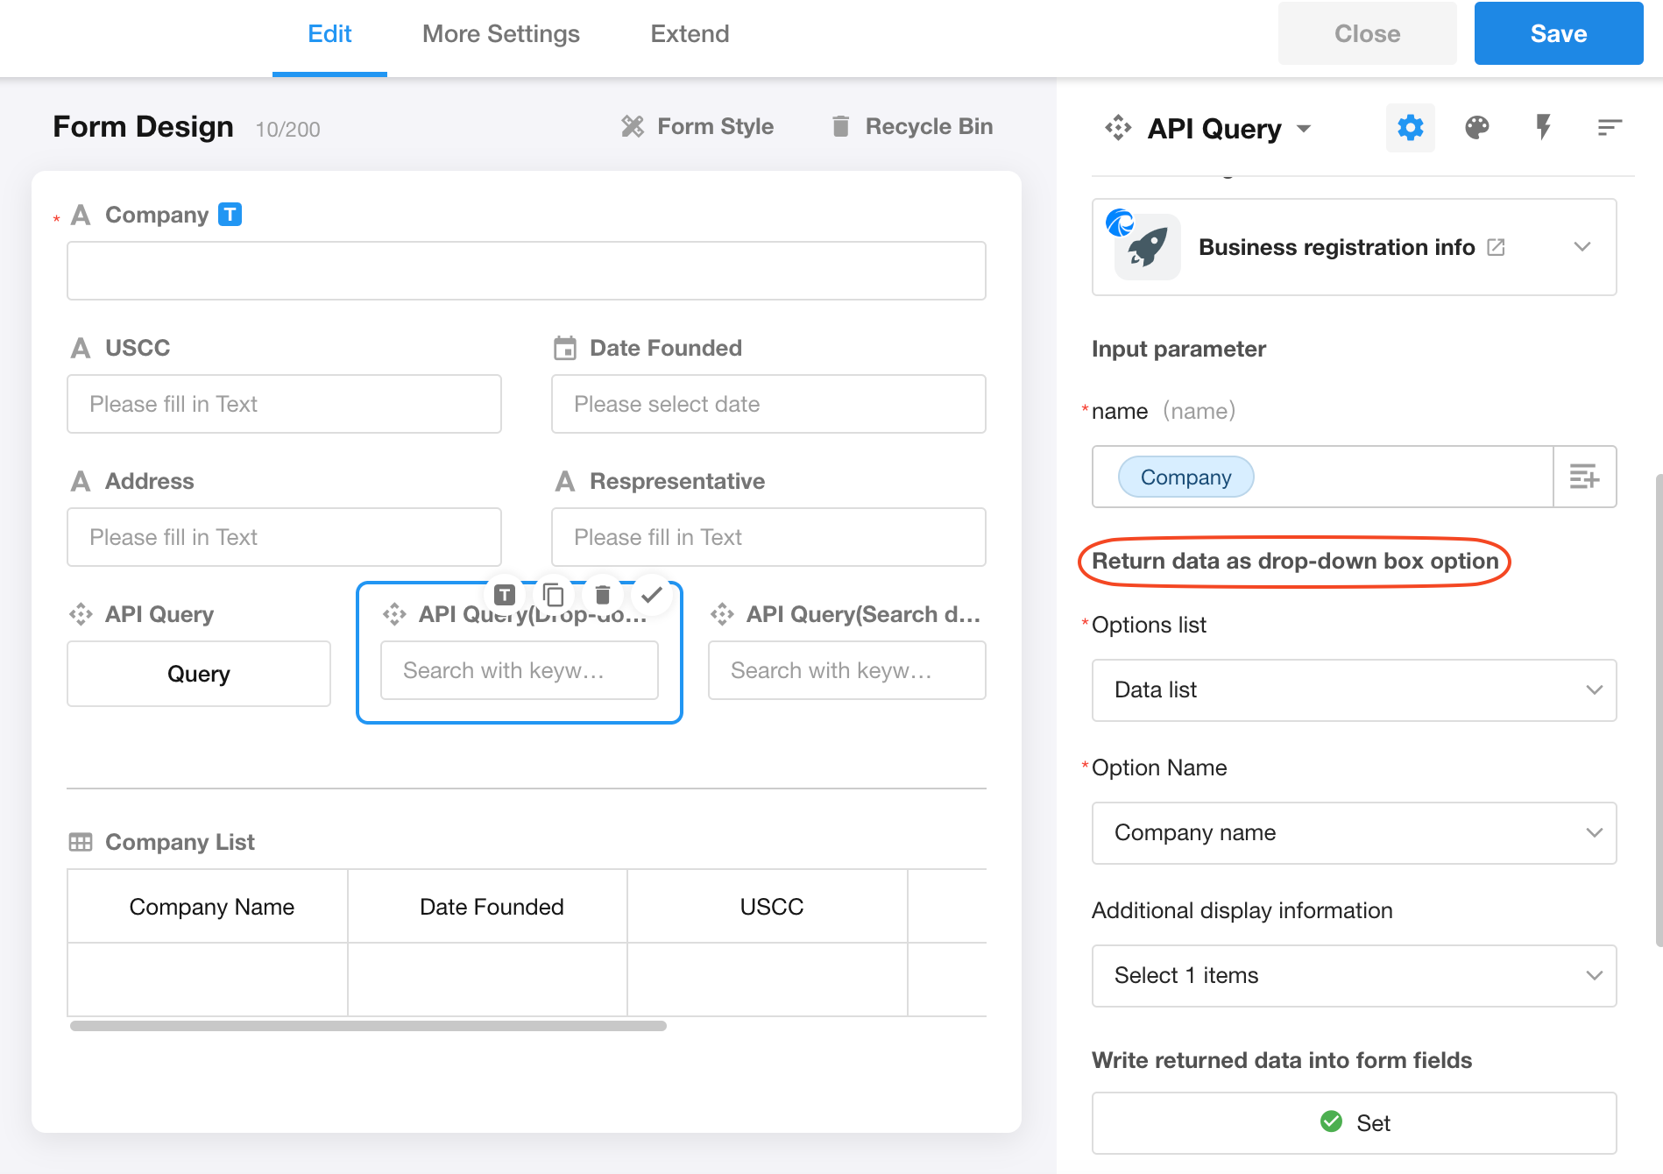Delete the selected API Query field

coord(602,595)
